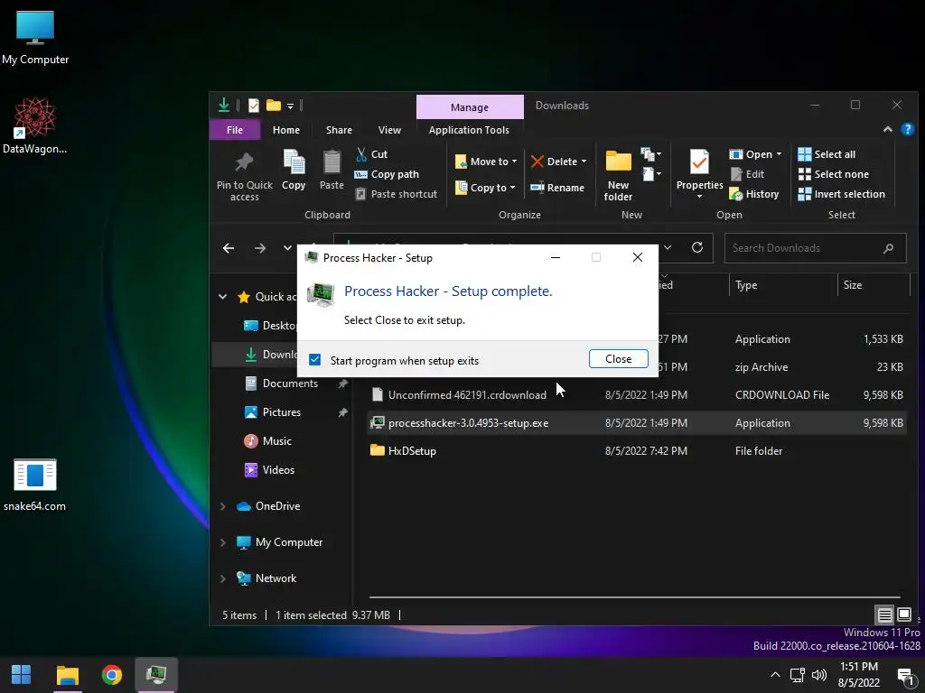The image size is (925, 693).
Task: Select processhacker-3.0.4953-setup.exe file
Action: pyautogui.click(x=636, y=423)
